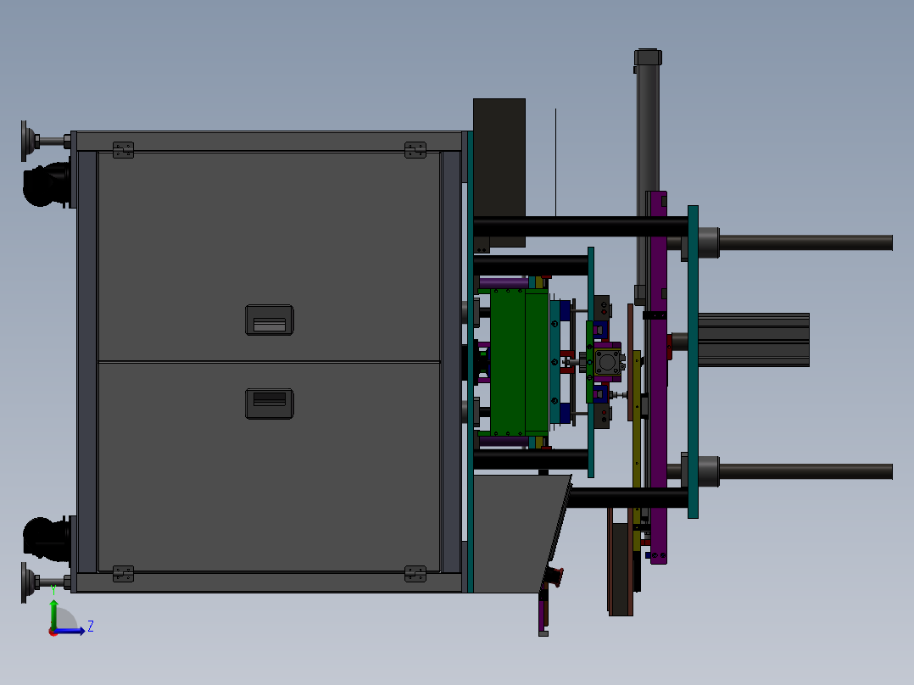Image resolution: width=914 pixels, height=685 pixels.
Task: Click the Z axis of the orientation triad
Action: coord(70,631)
